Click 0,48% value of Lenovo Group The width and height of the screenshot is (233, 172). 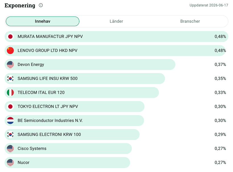coord(220,50)
